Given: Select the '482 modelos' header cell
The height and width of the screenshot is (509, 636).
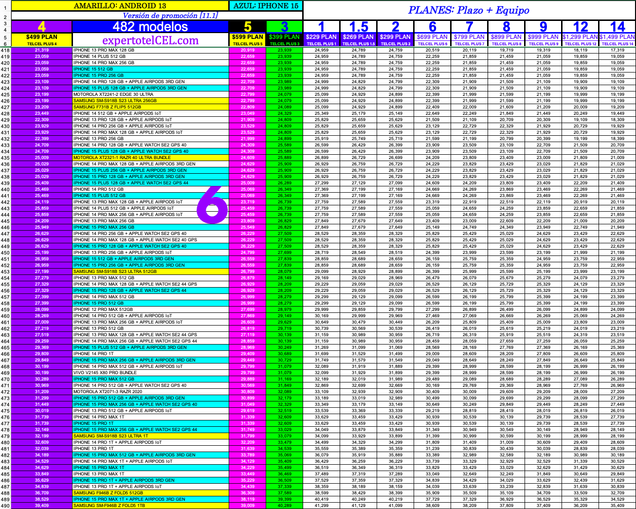Looking at the screenshot, I should pos(150,27).
